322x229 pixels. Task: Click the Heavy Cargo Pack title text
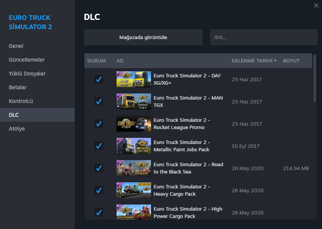click(x=182, y=190)
